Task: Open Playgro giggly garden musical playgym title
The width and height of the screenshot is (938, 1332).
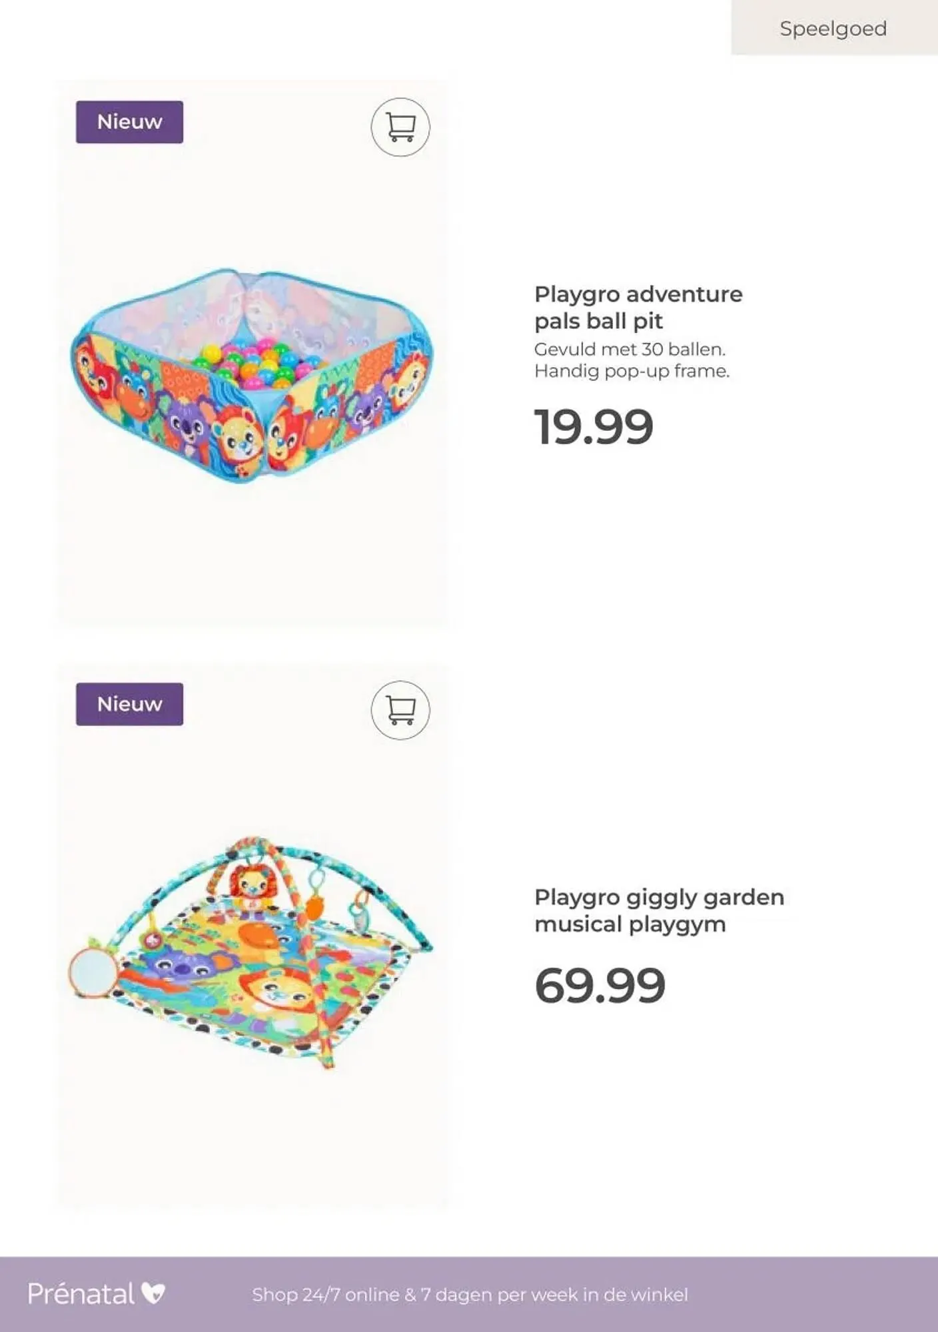Action: coord(658,910)
